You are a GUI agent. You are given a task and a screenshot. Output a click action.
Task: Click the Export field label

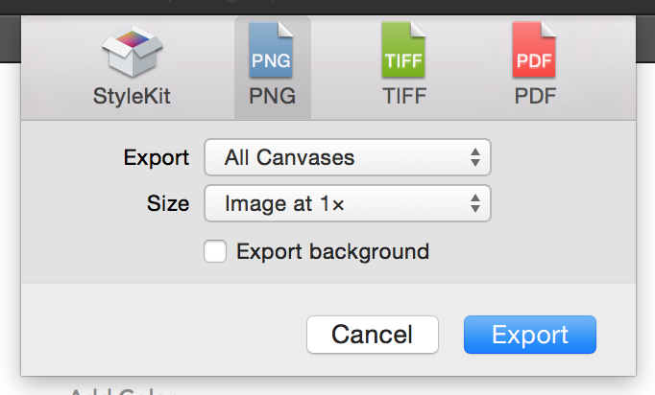pyautogui.click(x=157, y=157)
